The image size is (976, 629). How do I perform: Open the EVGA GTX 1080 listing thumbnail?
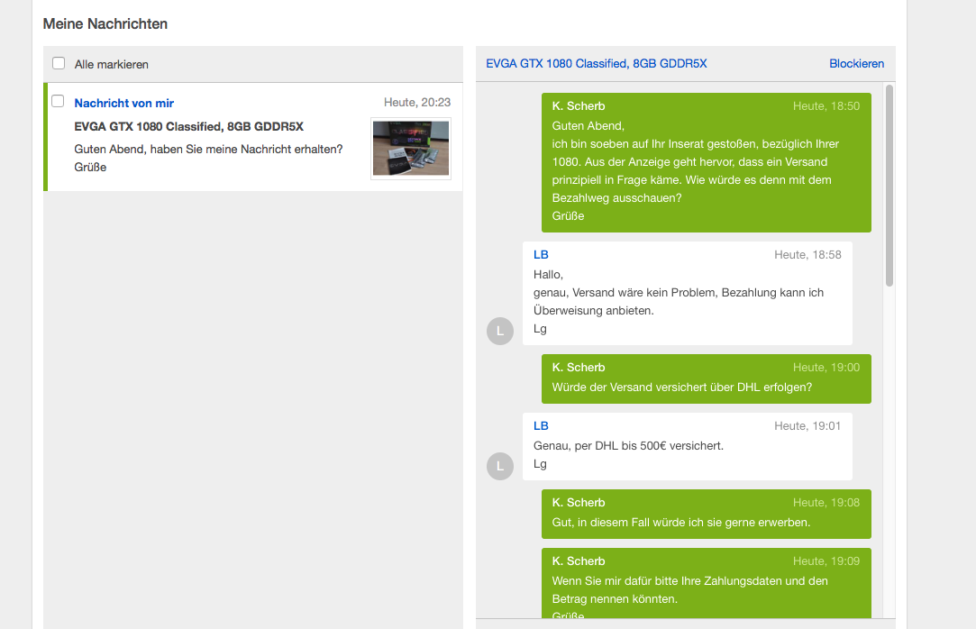pos(411,148)
